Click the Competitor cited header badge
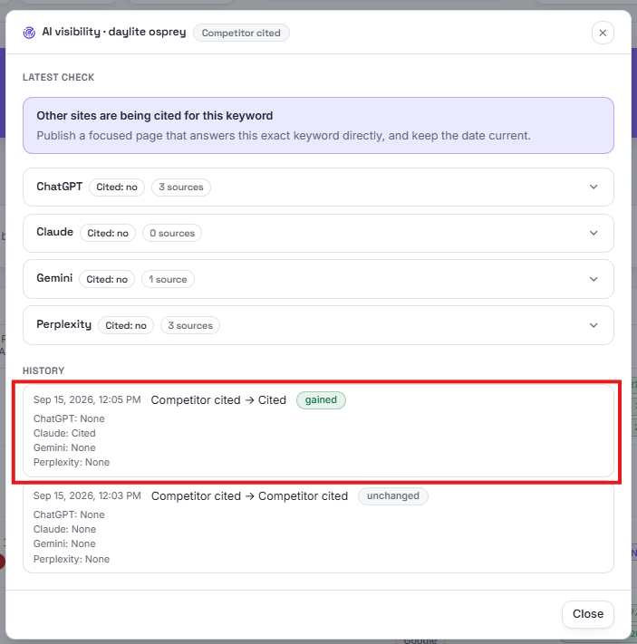Image resolution: width=637 pixels, height=644 pixels. tap(241, 33)
